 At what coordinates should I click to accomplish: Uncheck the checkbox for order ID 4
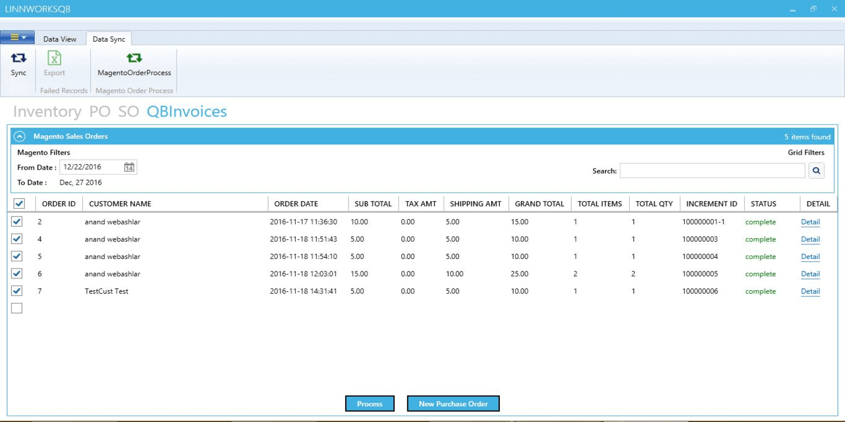point(17,239)
